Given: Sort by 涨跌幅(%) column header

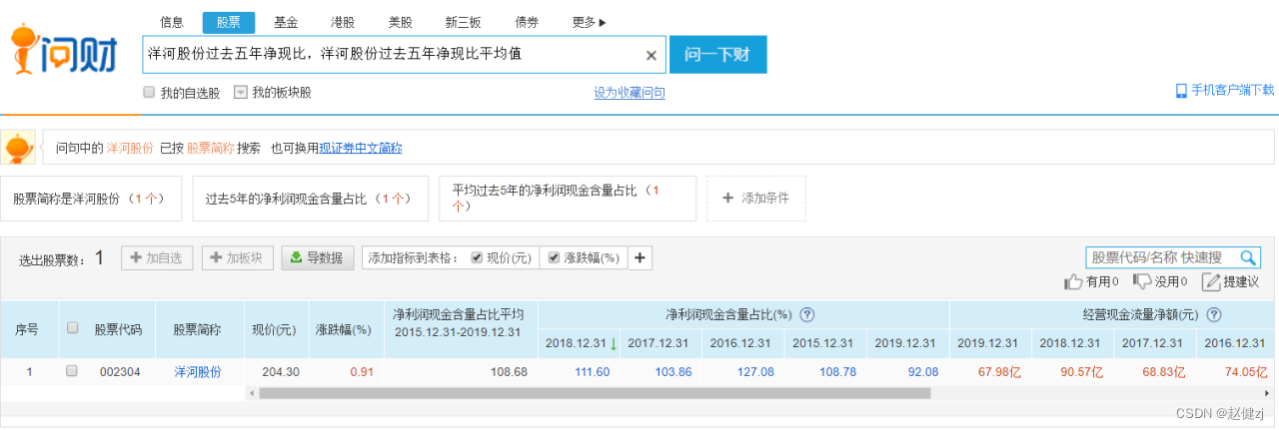Looking at the screenshot, I should (344, 329).
